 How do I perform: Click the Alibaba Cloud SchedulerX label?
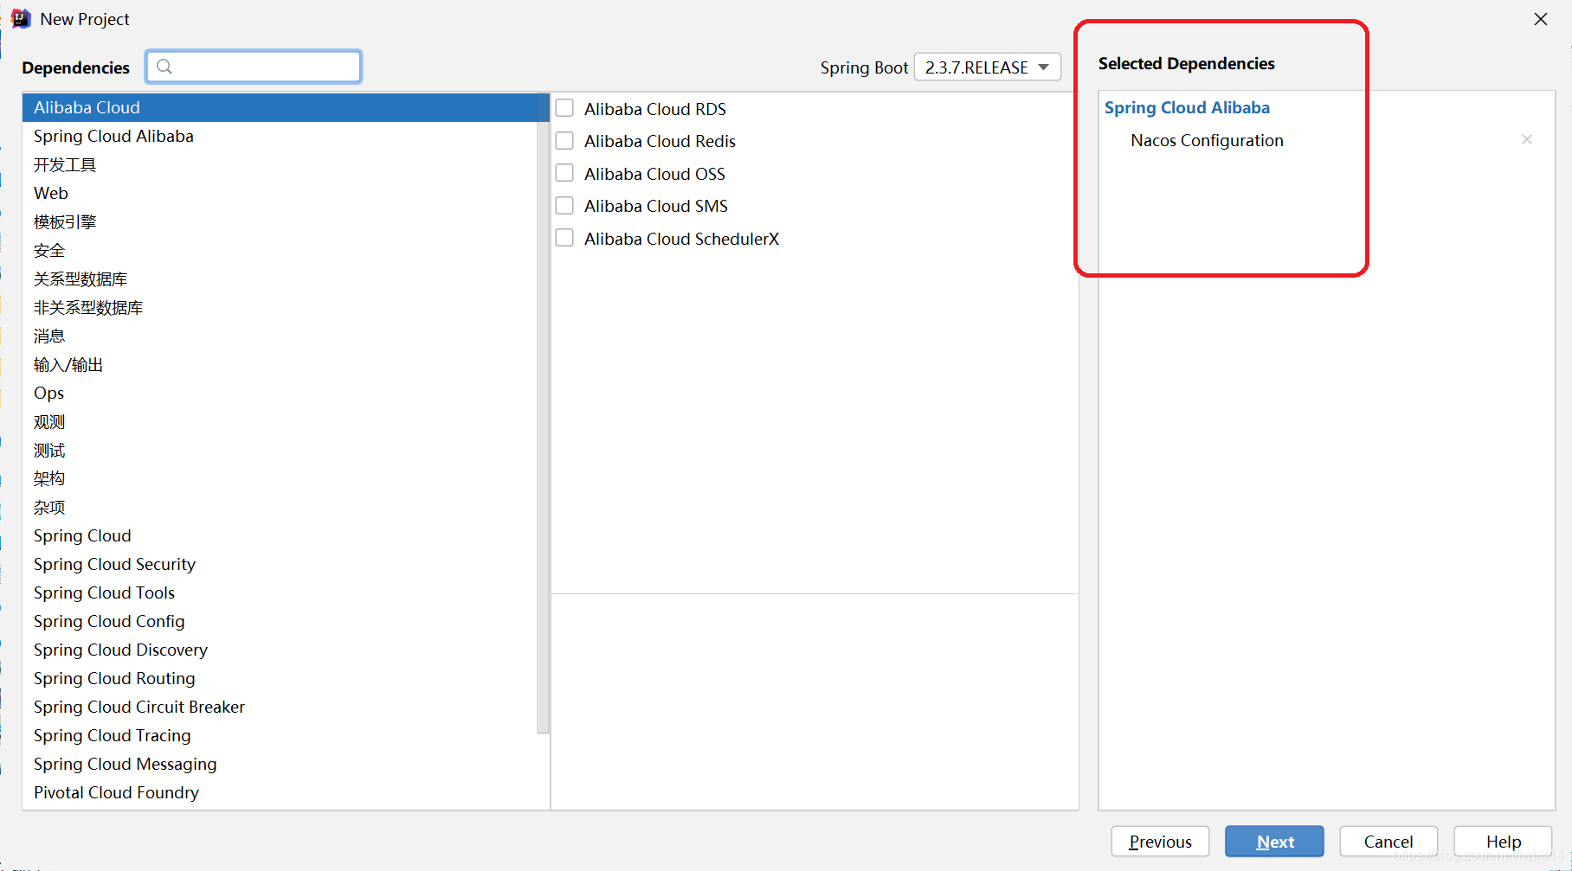(681, 239)
